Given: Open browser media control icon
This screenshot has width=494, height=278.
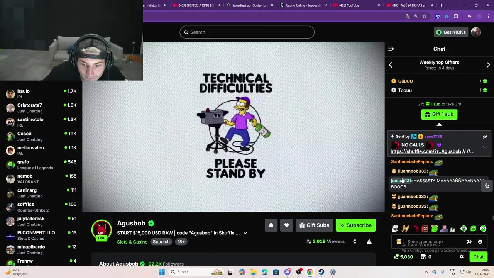Looking at the screenshot, I should [470, 16].
